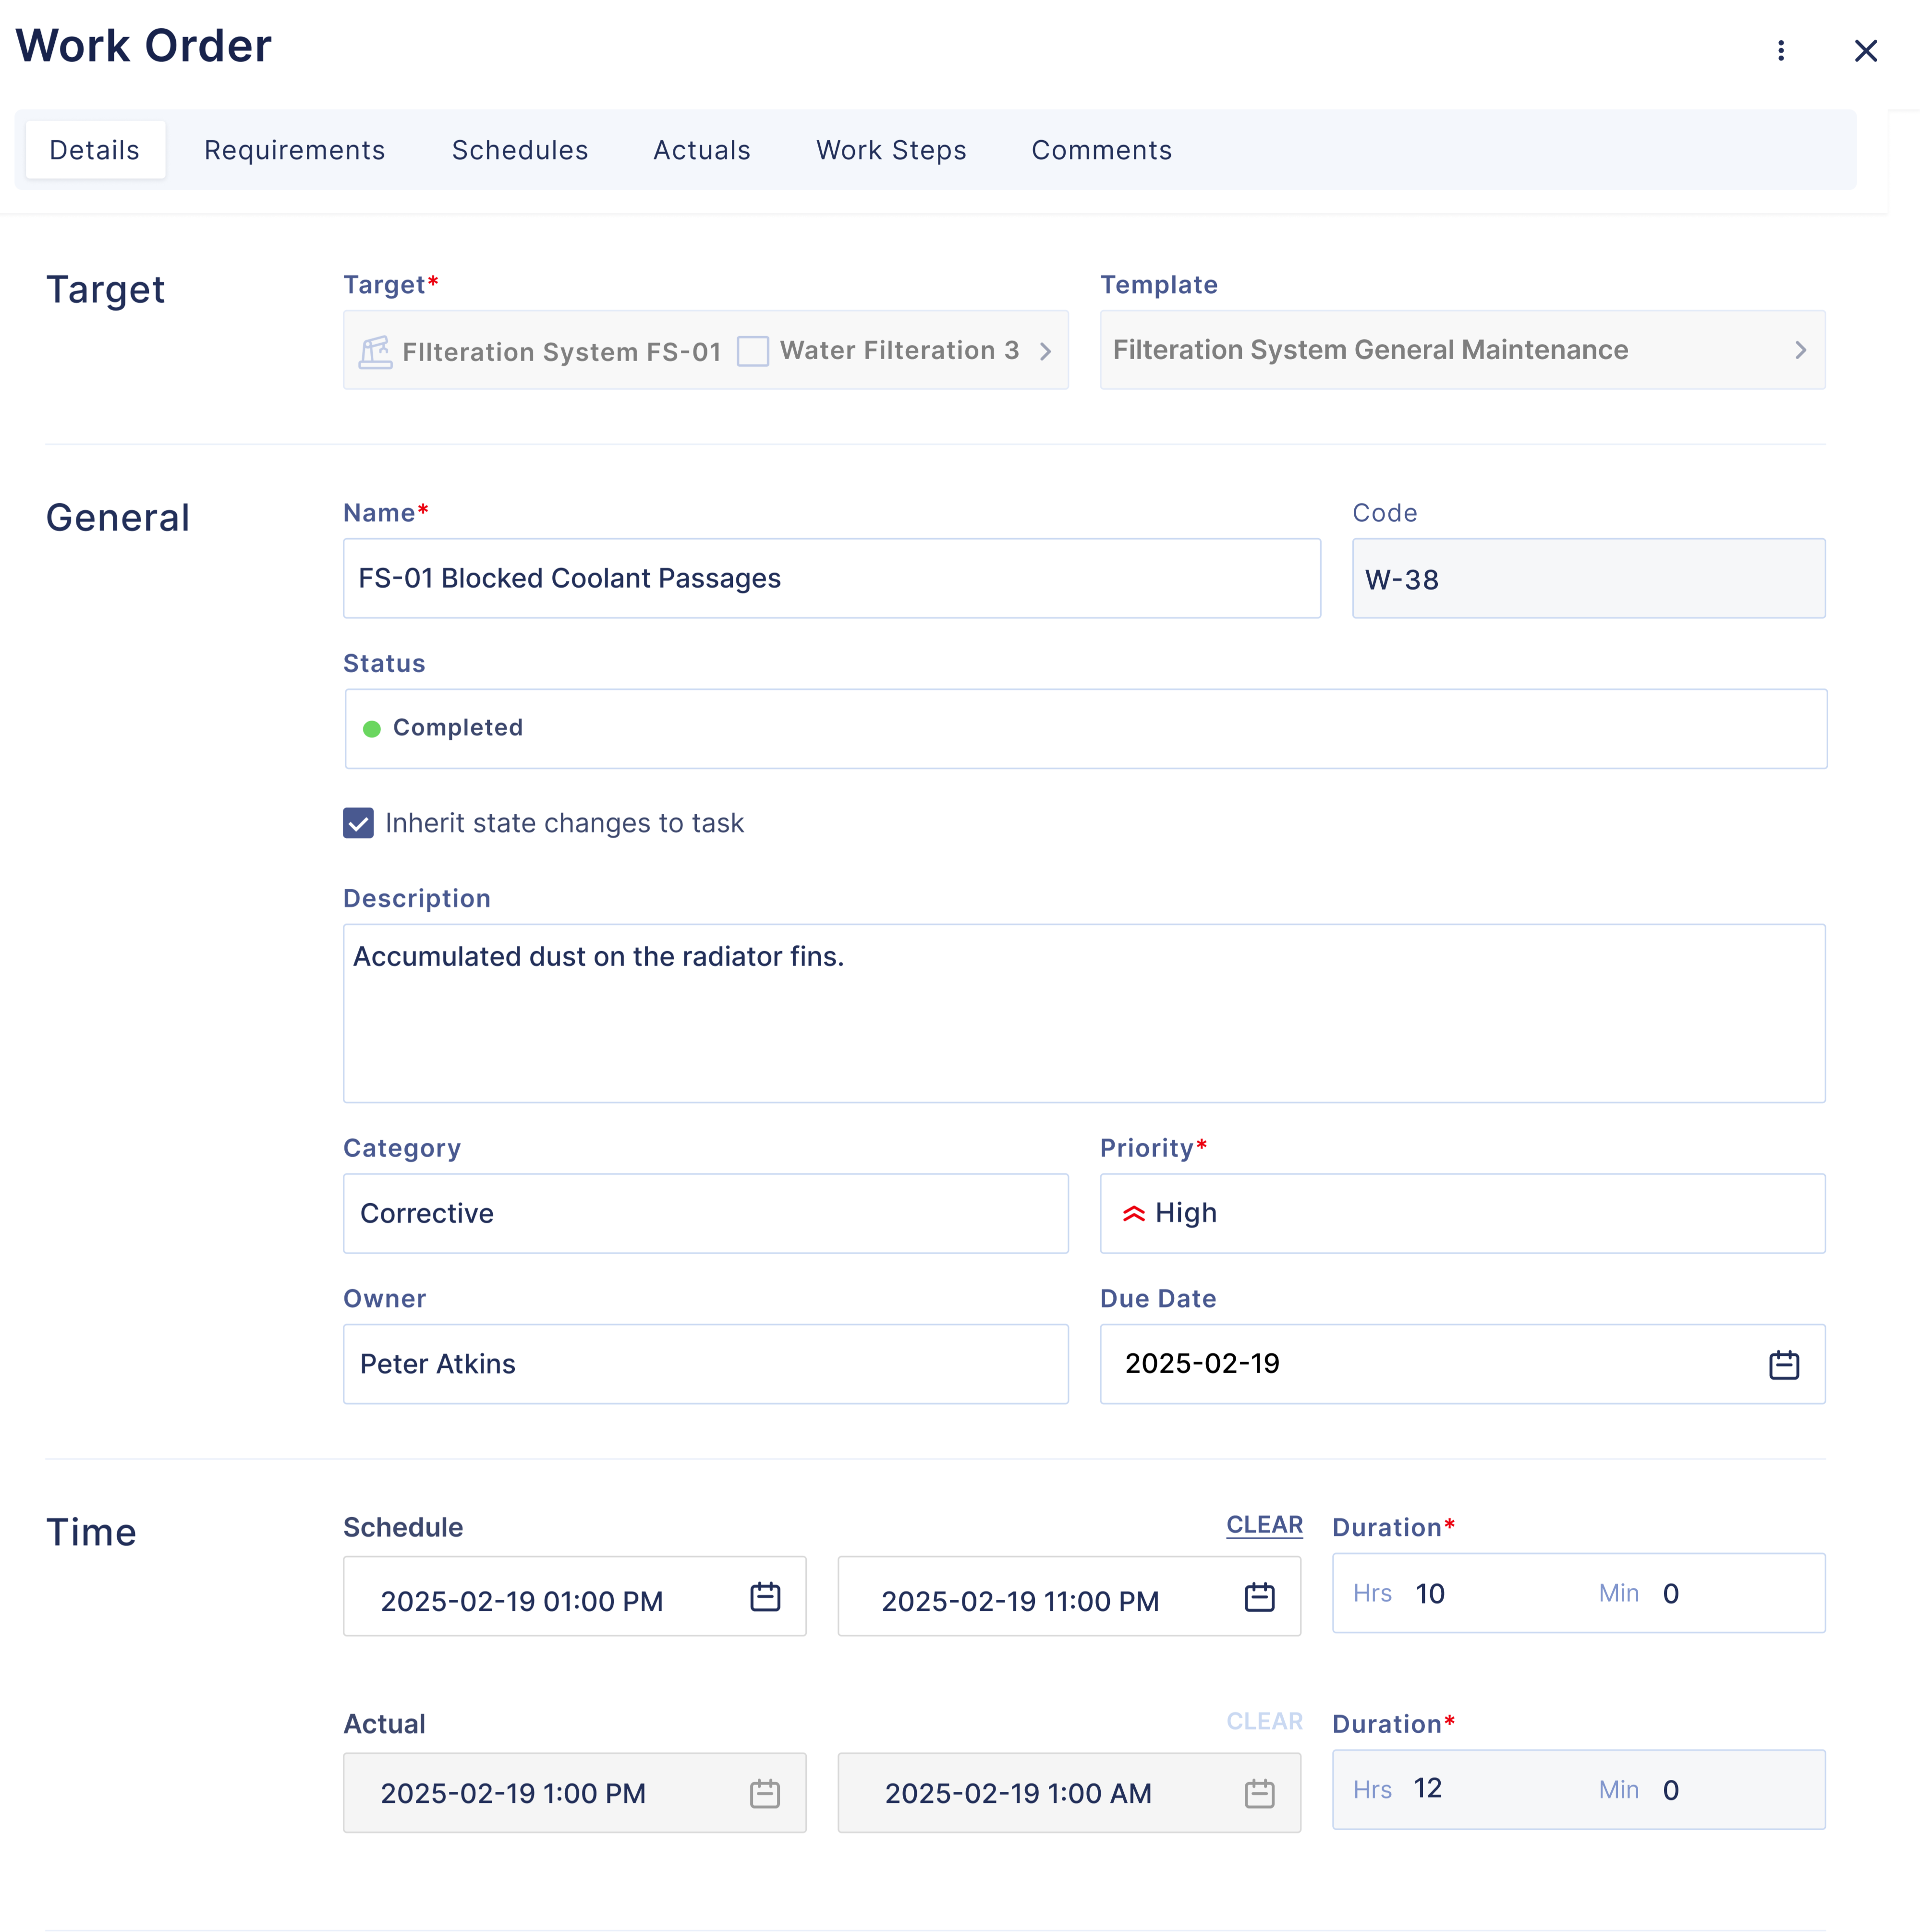Screen dimensions: 1920x1932
Task: Open the Corrective Category dropdown
Action: [705, 1213]
